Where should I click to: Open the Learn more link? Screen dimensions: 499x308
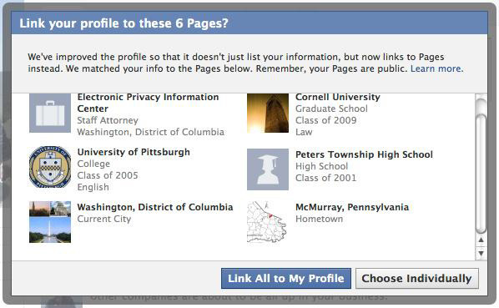tap(436, 68)
